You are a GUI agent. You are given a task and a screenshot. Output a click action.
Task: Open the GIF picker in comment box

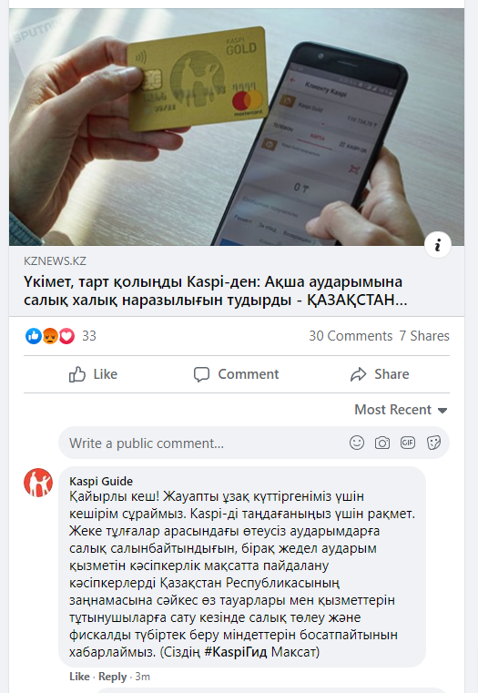coord(408,443)
